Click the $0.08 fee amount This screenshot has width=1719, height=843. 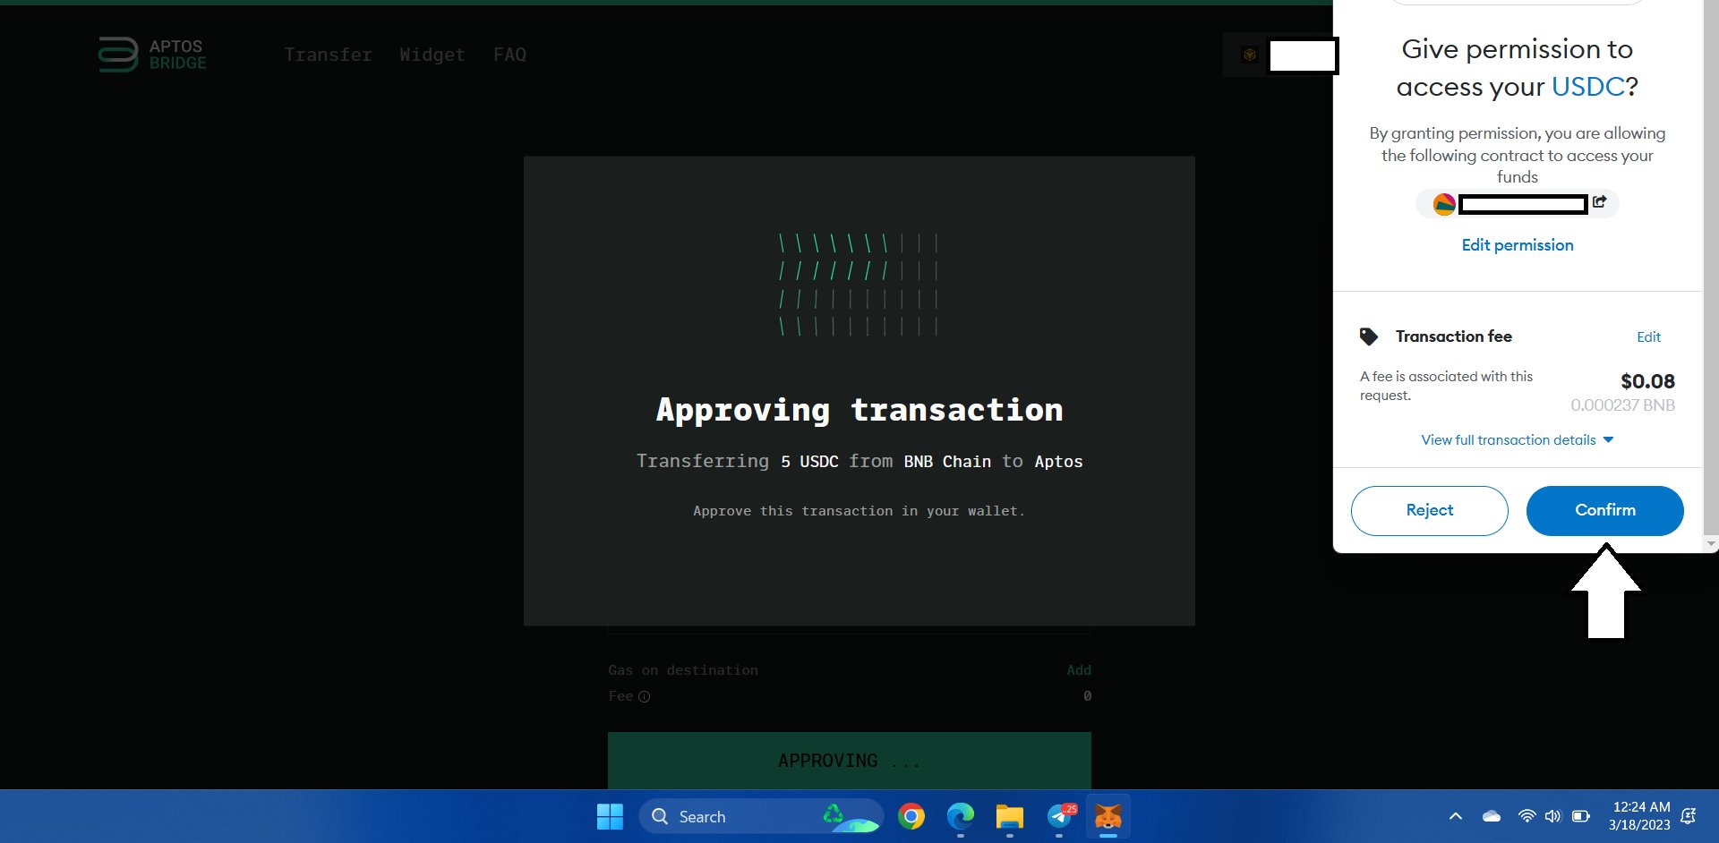pyautogui.click(x=1647, y=382)
